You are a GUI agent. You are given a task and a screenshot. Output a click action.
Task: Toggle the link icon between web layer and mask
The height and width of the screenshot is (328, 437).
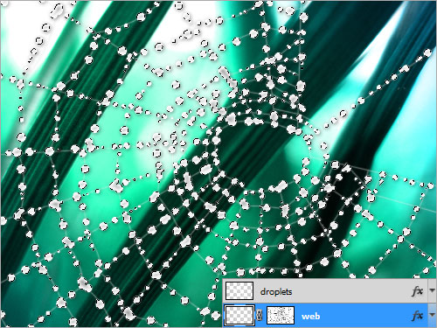pos(260,316)
